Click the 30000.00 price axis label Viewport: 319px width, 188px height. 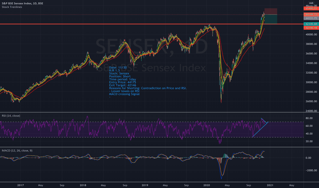(x=311, y=82)
